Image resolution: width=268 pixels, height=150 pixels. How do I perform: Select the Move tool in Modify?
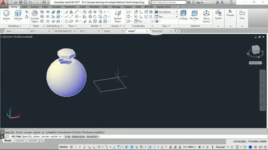(95, 12)
